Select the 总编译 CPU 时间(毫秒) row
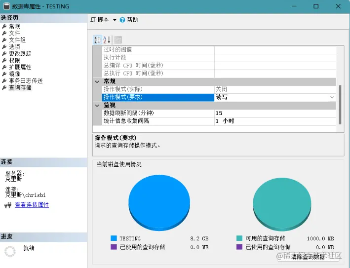Screen dimensions: 350x268 [x=219, y=66]
